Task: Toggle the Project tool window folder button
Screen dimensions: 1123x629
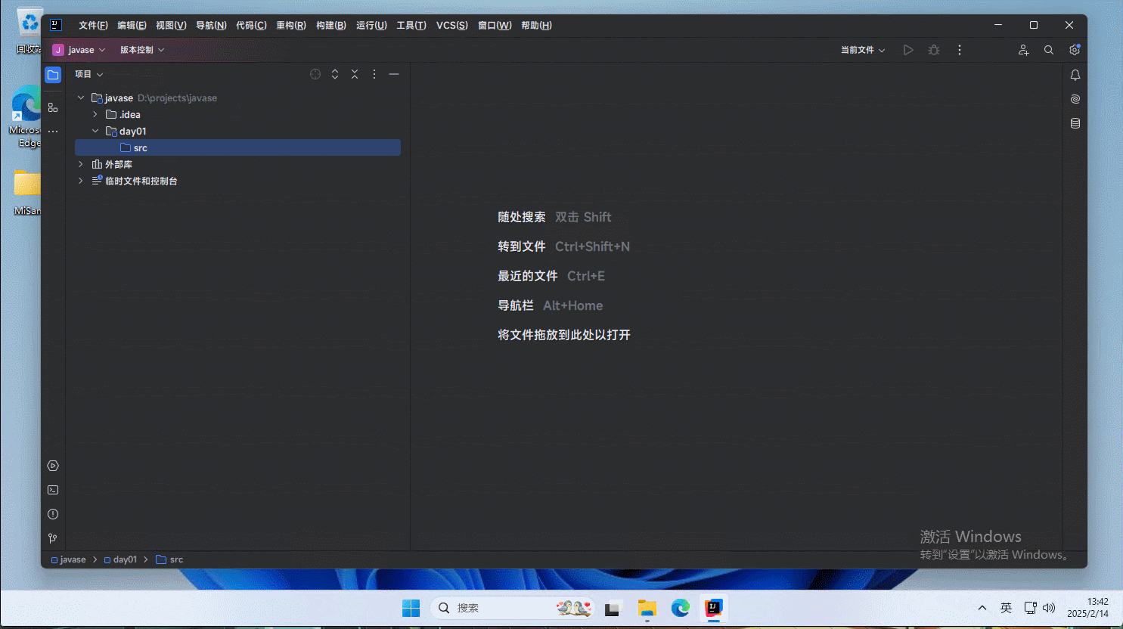Action: tap(53, 75)
